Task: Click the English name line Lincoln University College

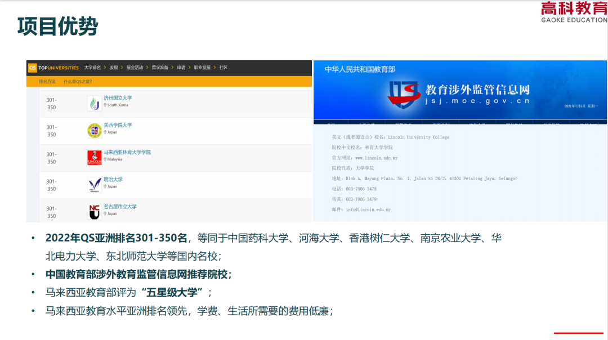Action: coord(391,137)
